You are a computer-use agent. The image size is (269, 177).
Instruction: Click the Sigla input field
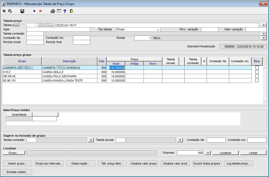point(58,29)
